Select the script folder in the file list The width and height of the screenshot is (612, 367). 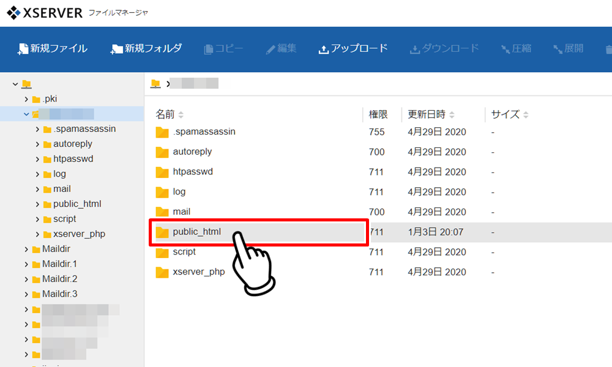click(184, 252)
